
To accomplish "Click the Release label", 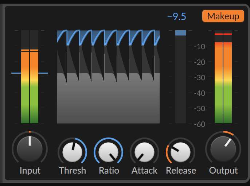I will 181,171.
